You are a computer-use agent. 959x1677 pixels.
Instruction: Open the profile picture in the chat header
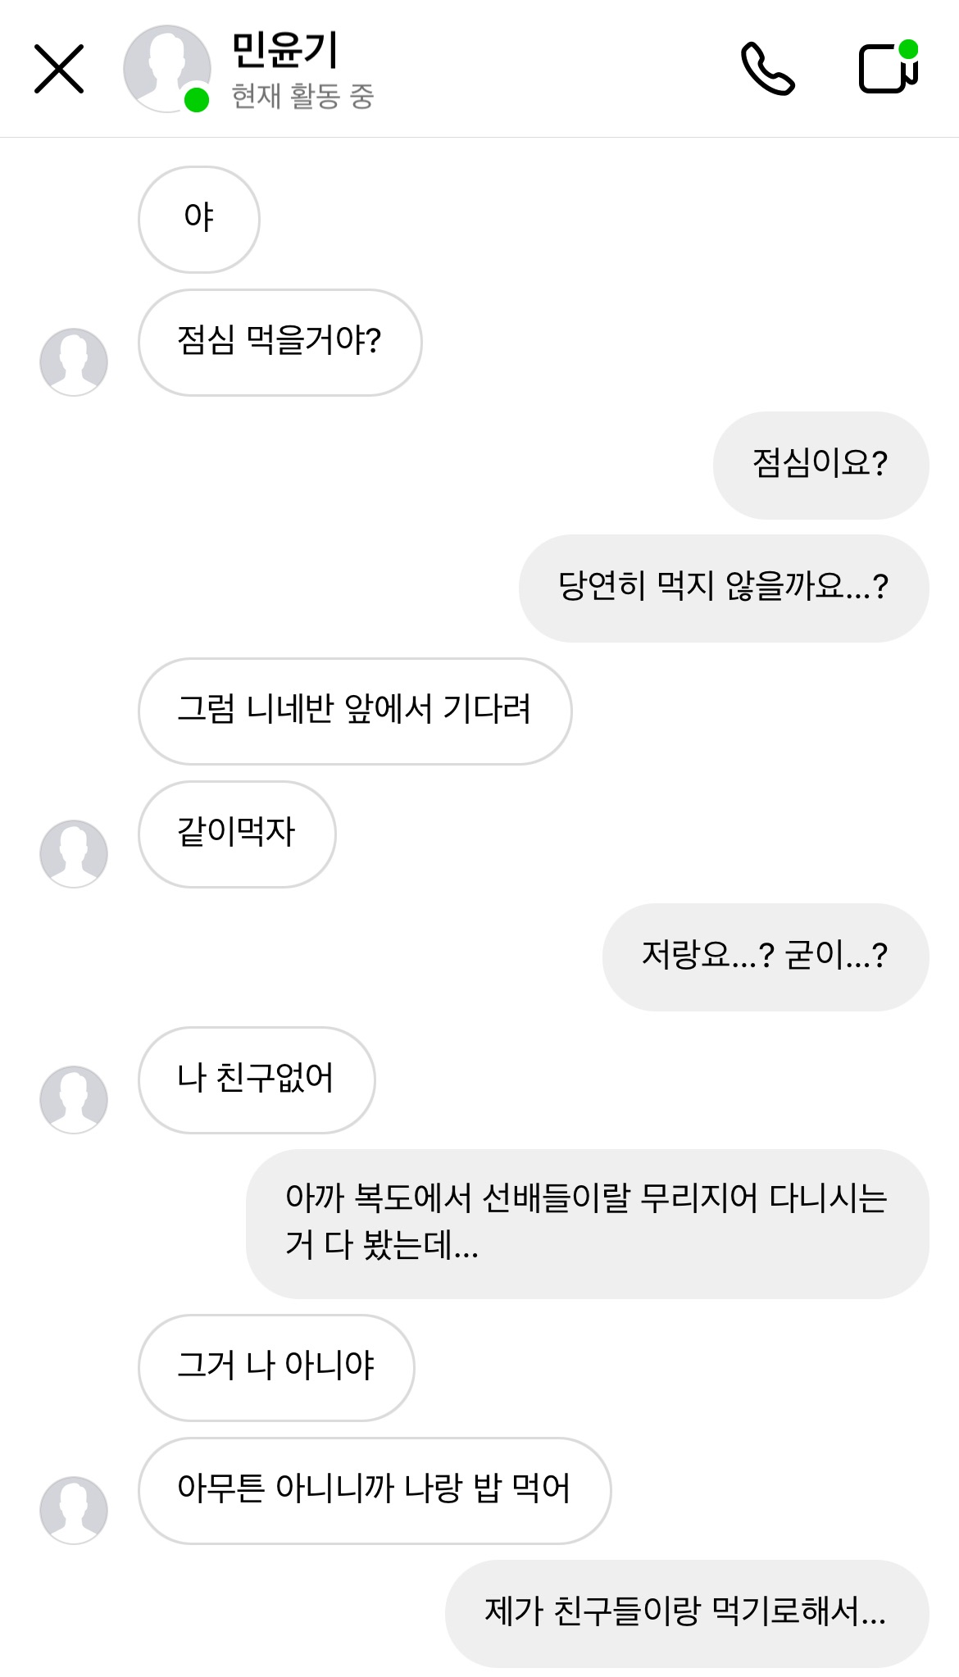point(167,69)
